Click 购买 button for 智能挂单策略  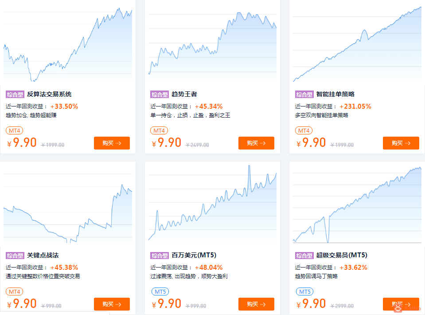point(401,143)
